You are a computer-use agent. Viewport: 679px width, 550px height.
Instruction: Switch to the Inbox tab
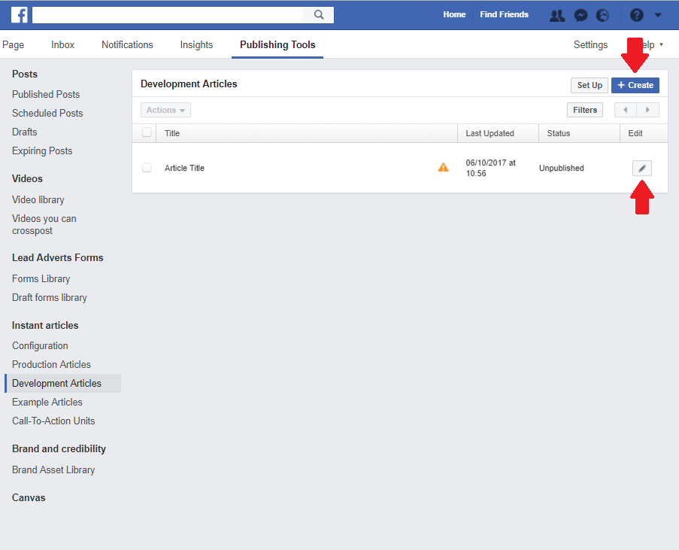pos(63,44)
